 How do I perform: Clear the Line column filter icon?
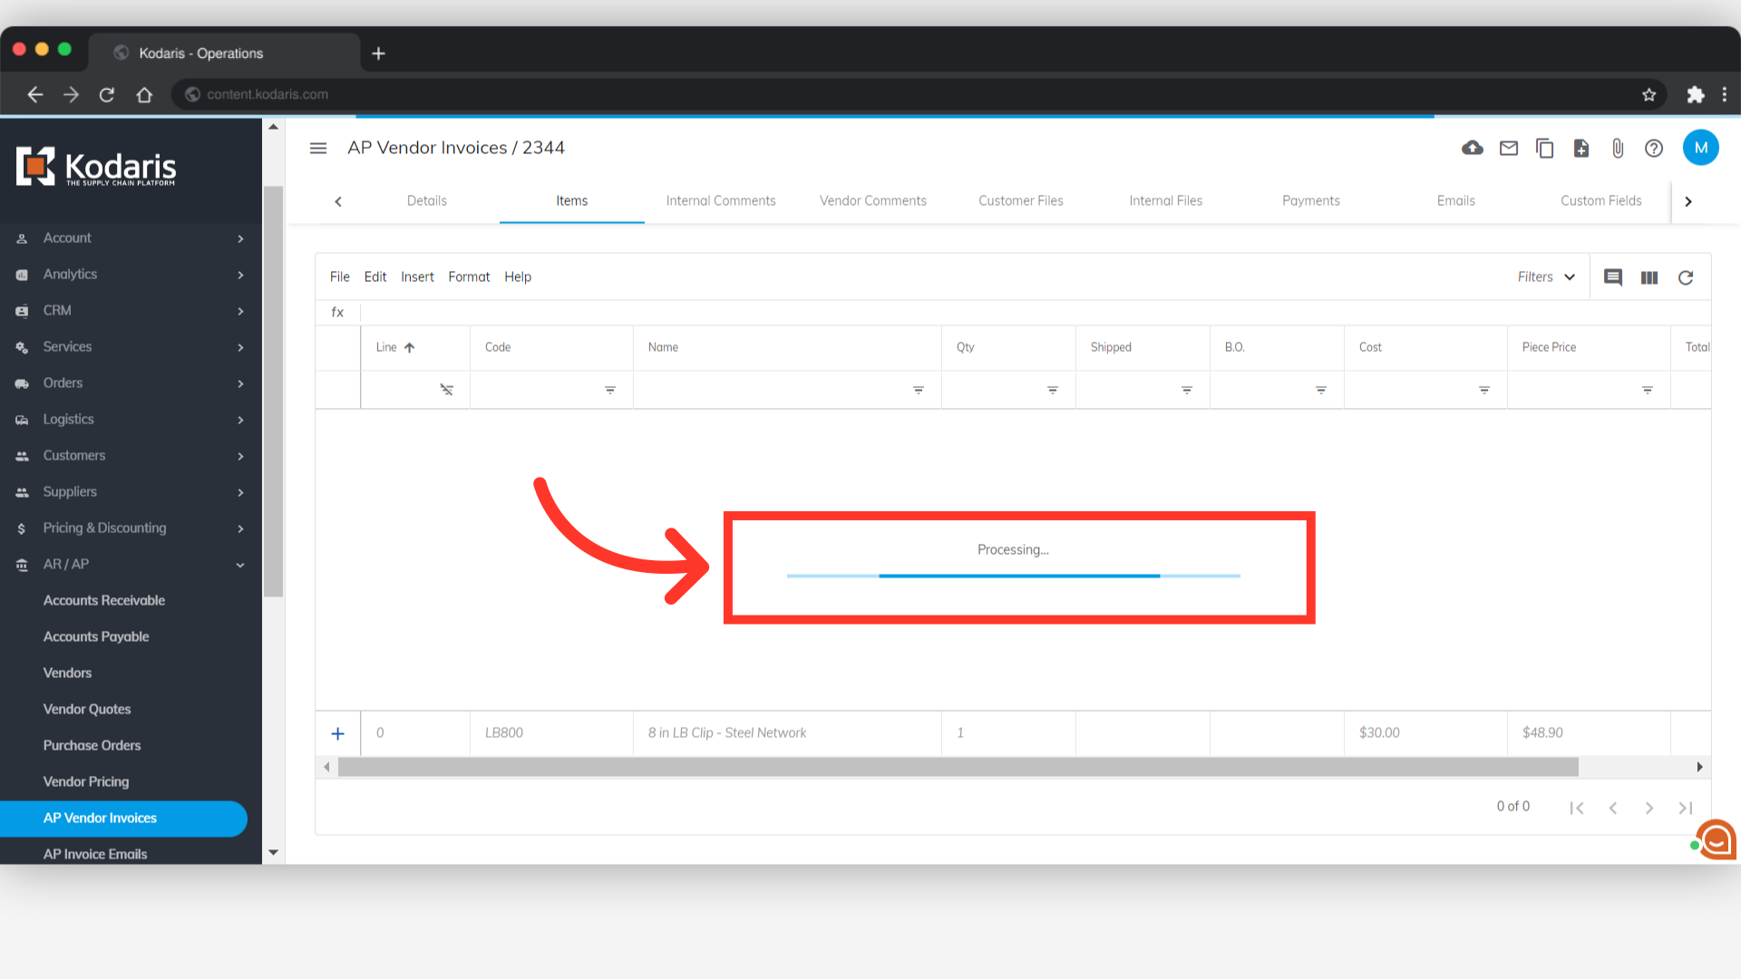pos(446,390)
